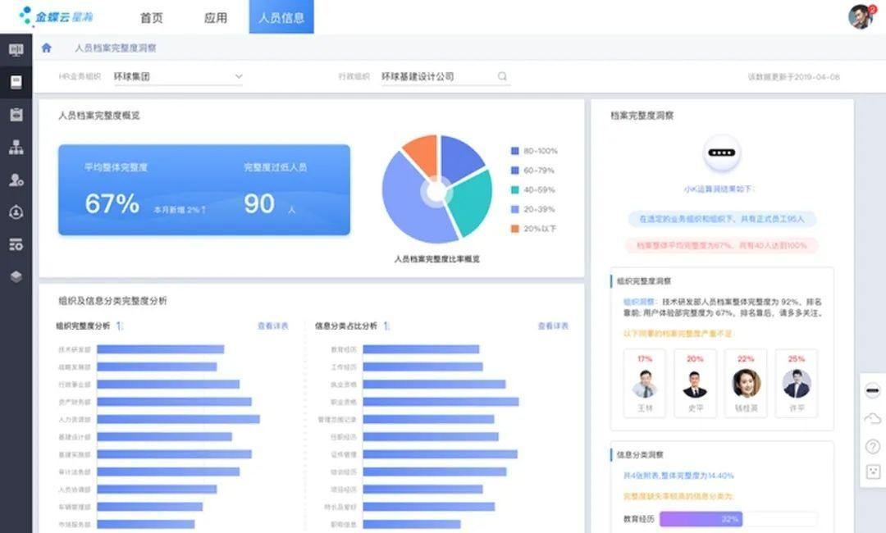The width and height of the screenshot is (886, 533).
Task: Expand the HR业务组织 环球集团 dropdown
Action: (178, 76)
